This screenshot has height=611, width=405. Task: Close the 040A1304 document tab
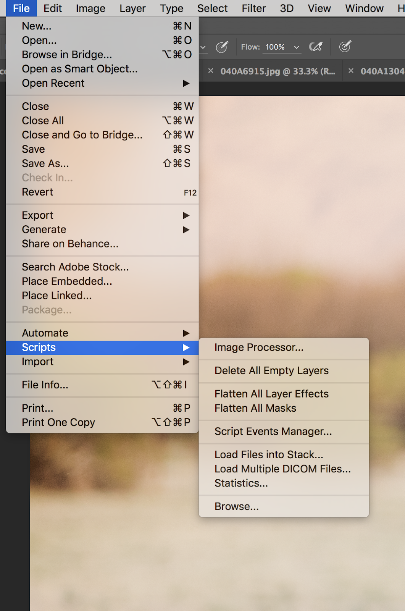(351, 71)
